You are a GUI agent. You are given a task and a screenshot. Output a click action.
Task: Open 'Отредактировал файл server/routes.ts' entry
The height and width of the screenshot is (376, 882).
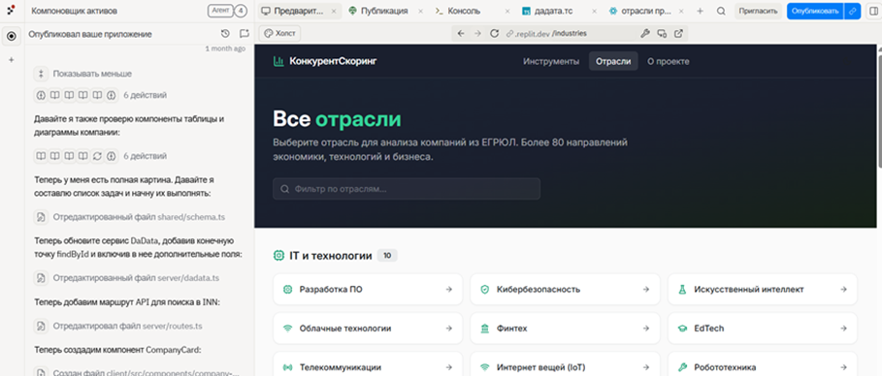pyautogui.click(x=118, y=326)
